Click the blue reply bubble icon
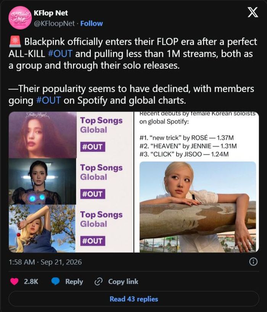Viewport: 267px width, 312px height. coord(55,281)
